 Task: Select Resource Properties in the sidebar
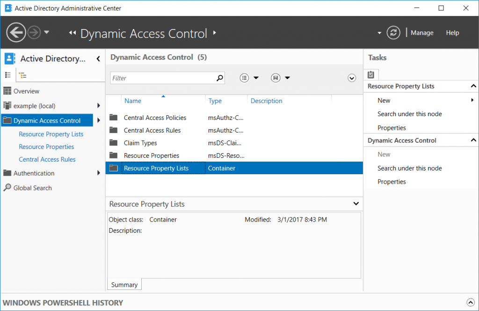(x=46, y=147)
